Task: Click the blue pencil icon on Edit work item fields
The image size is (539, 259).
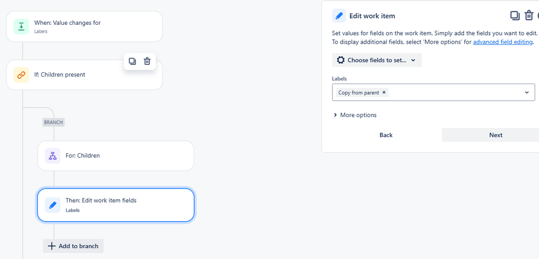Action: tap(52, 206)
